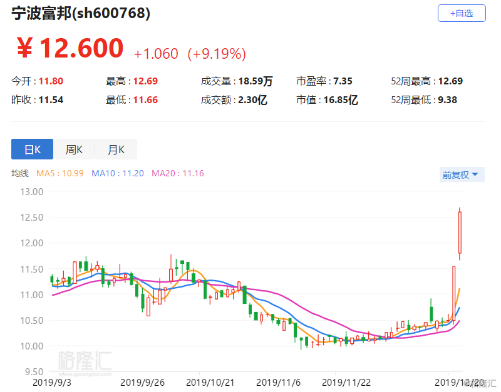Click the 2019/10/21 date axis label
This screenshot has height=392, width=501.
210,382
